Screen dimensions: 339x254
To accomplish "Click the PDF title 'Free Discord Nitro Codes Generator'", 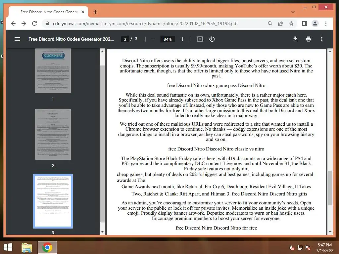I will pyautogui.click(x=71, y=39).
